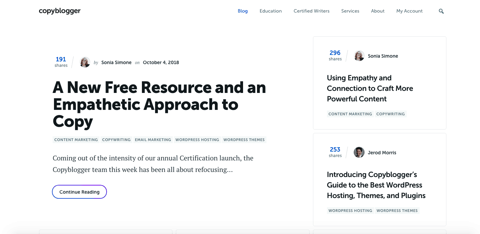Open the Services menu item

coord(350,11)
